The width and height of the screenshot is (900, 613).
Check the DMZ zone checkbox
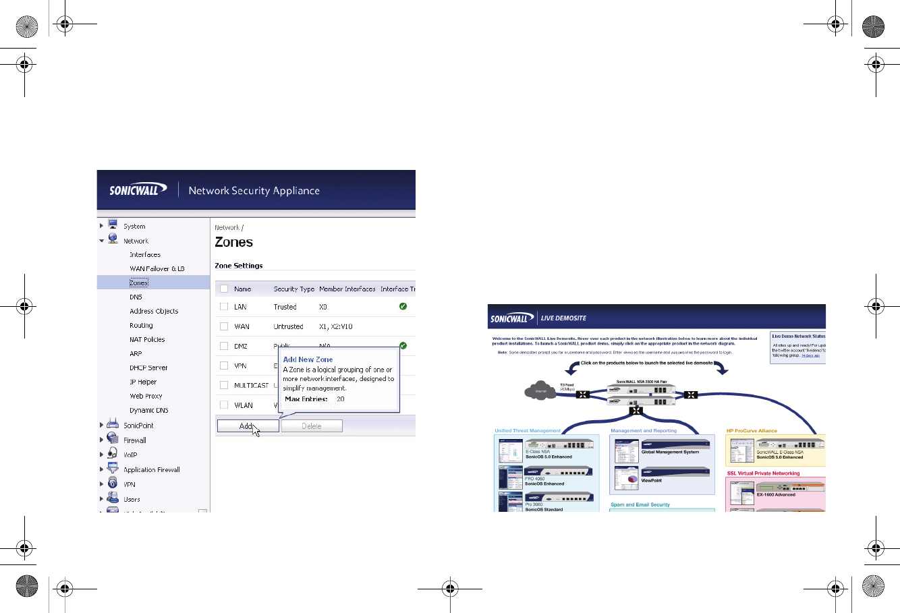224,346
